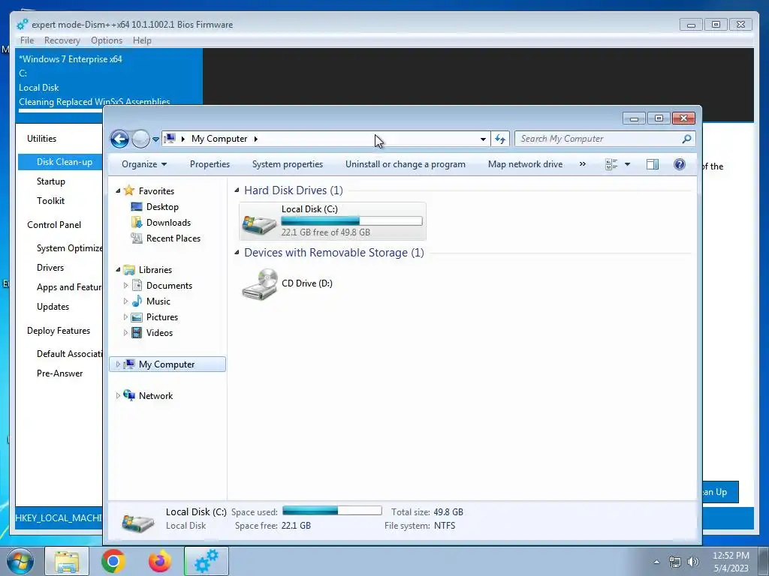The width and height of the screenshot is (769, 576).
Task: Click the Explorer Help question mark icon
Action: pyautogui.click(x=679, y=164)
